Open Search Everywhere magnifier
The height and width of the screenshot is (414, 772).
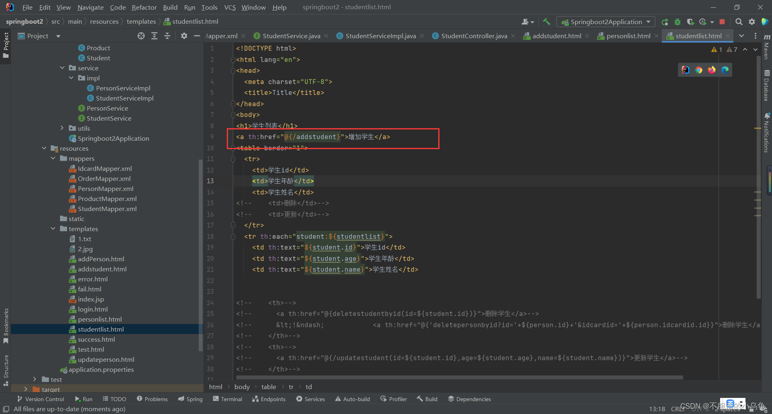click(739, 22)
